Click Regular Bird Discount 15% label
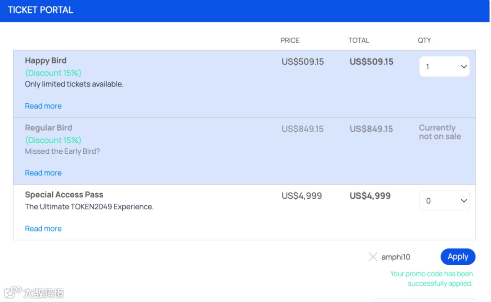Image resolution: width=491 pixels, height=302 pixels. [x=53, y=140]
